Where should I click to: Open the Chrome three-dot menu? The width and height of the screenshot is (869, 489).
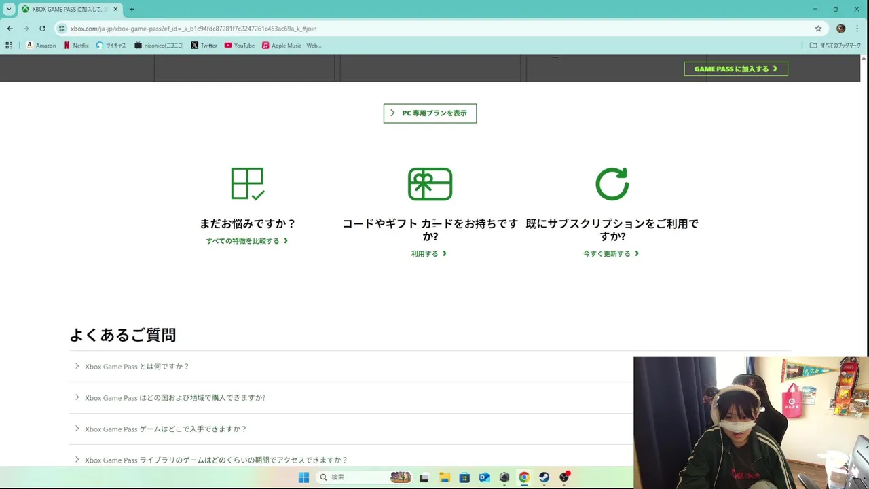pos(858,29)
